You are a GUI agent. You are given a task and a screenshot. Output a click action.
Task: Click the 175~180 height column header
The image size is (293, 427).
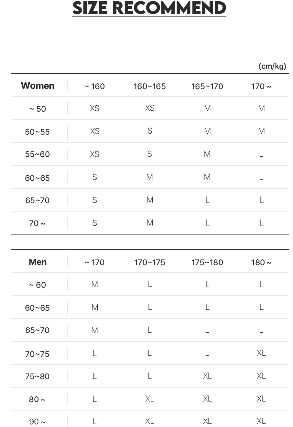coord(207,262)
